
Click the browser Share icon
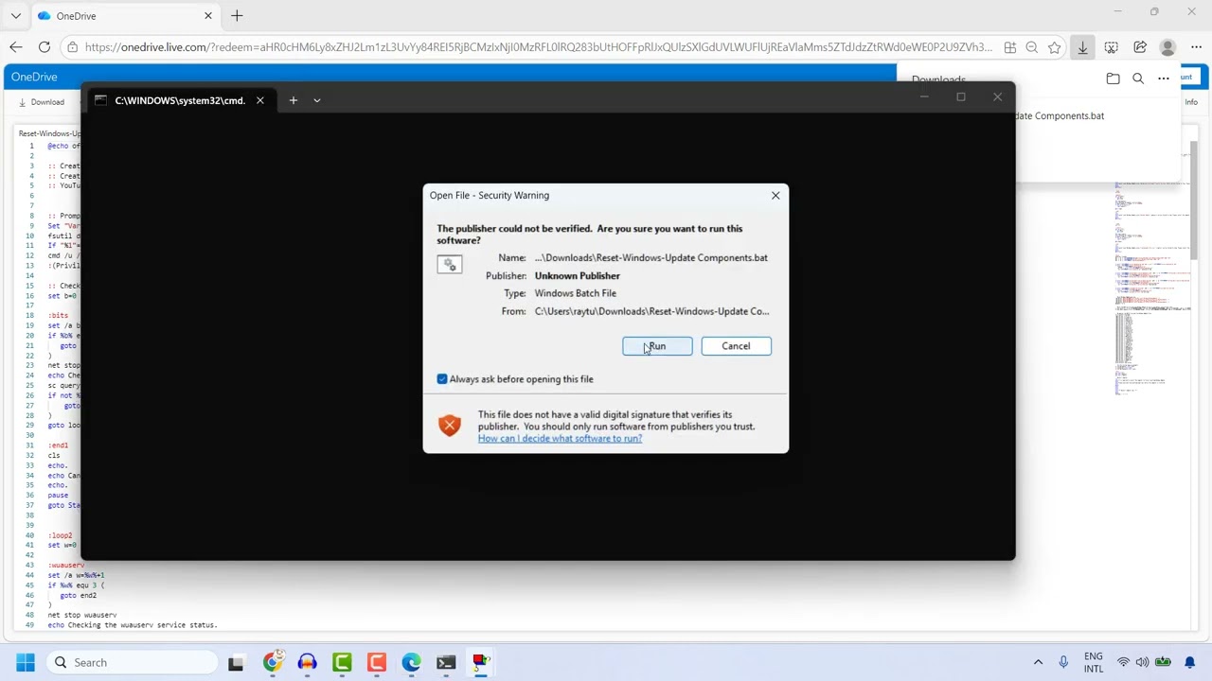click(1140, 47)
